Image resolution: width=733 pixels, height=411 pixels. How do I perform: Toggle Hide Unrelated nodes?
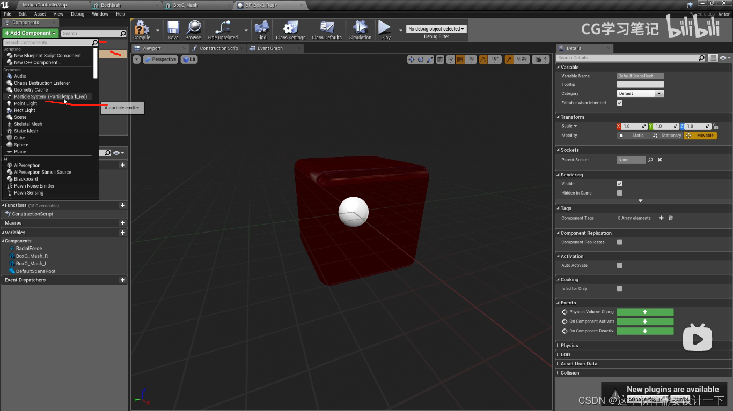222,30
